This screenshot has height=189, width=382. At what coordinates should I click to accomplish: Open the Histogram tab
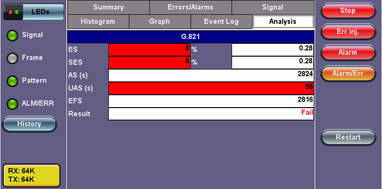coord(98,21)
